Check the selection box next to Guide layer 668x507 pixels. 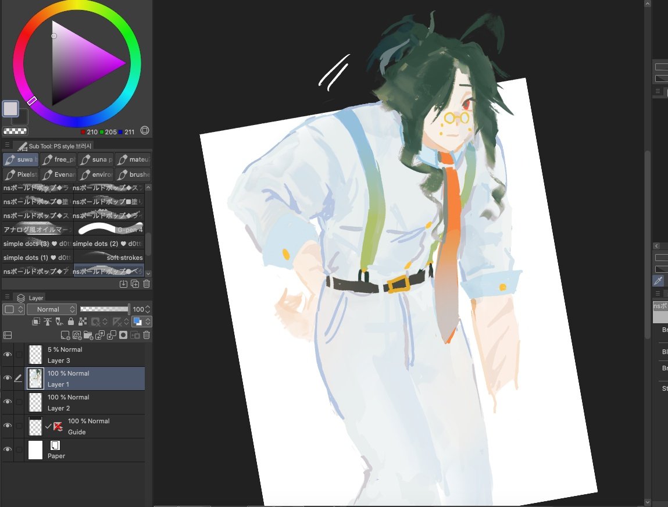pos(19,426)
